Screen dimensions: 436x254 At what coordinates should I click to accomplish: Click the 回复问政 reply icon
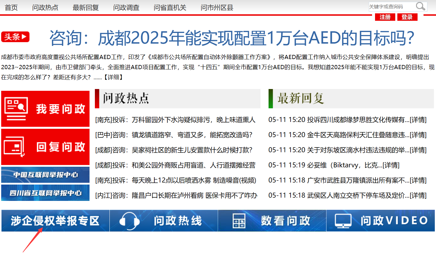coord(14,147)
